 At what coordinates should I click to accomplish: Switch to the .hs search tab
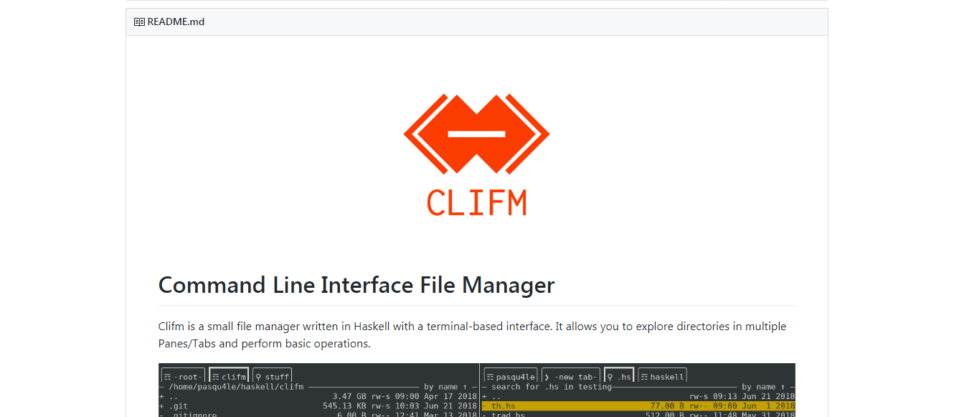620,376
